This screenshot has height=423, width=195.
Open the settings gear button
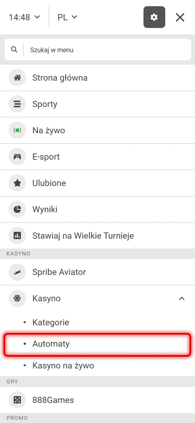pos(154,17)
